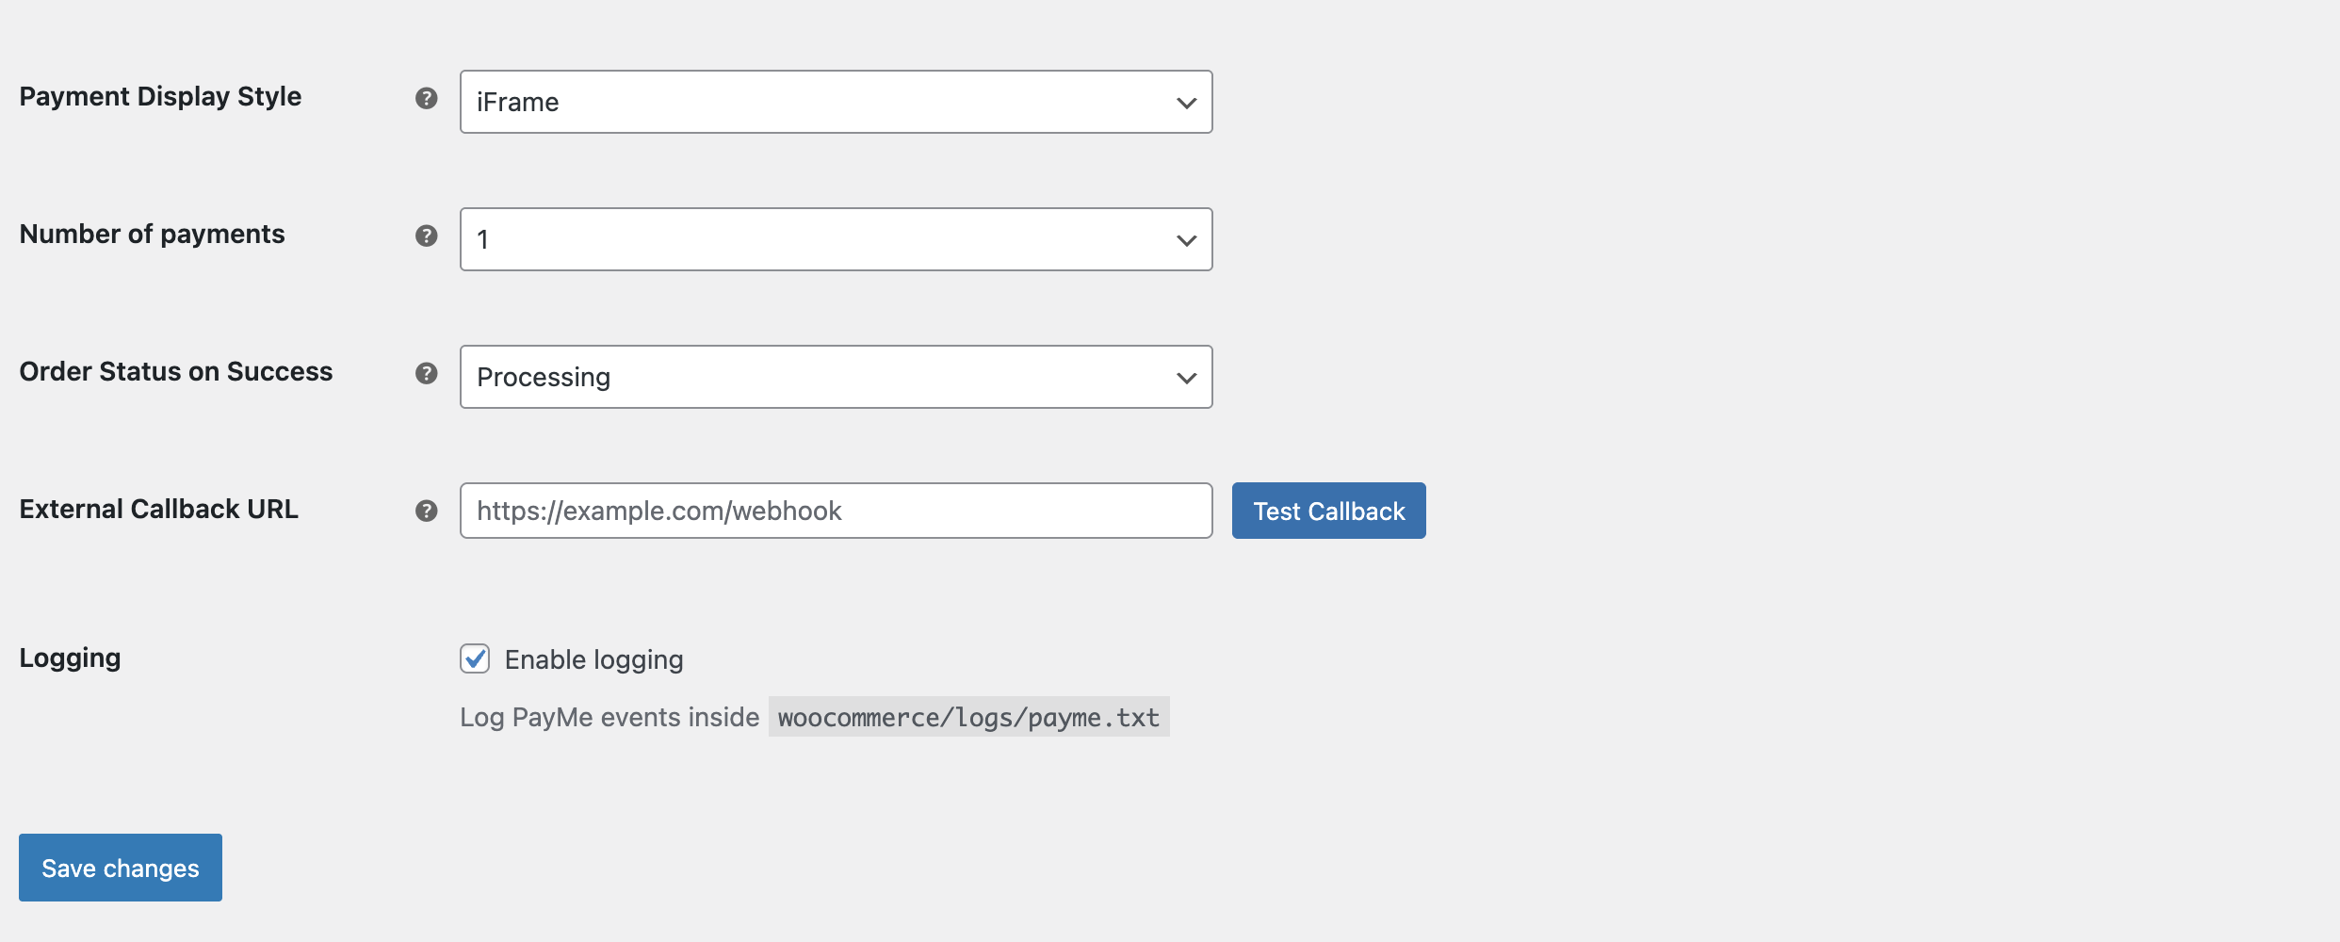Focus the External Callback URL input field
Image resolution: width=2340 pixels, height=942 pixels.
pos(835,511)
